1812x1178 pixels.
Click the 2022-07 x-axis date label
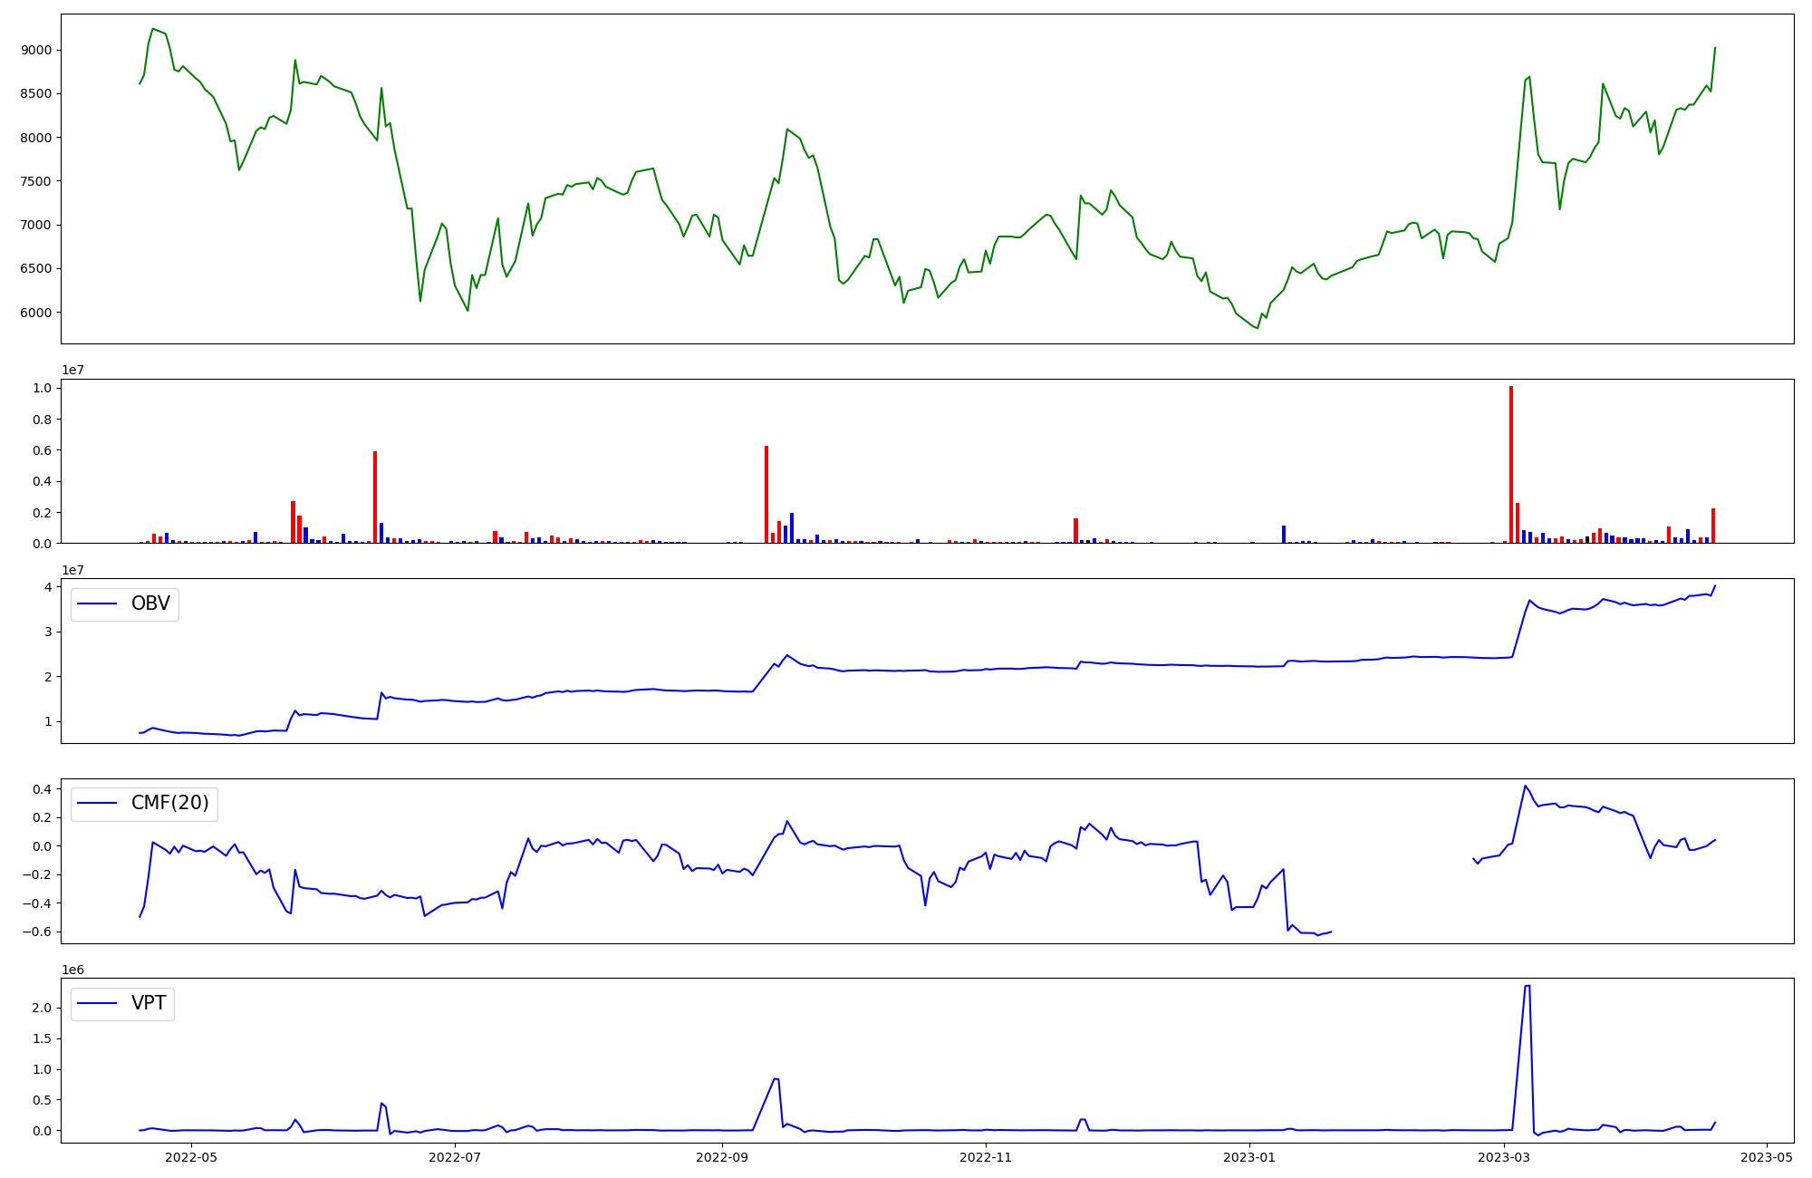[455, 1157]
